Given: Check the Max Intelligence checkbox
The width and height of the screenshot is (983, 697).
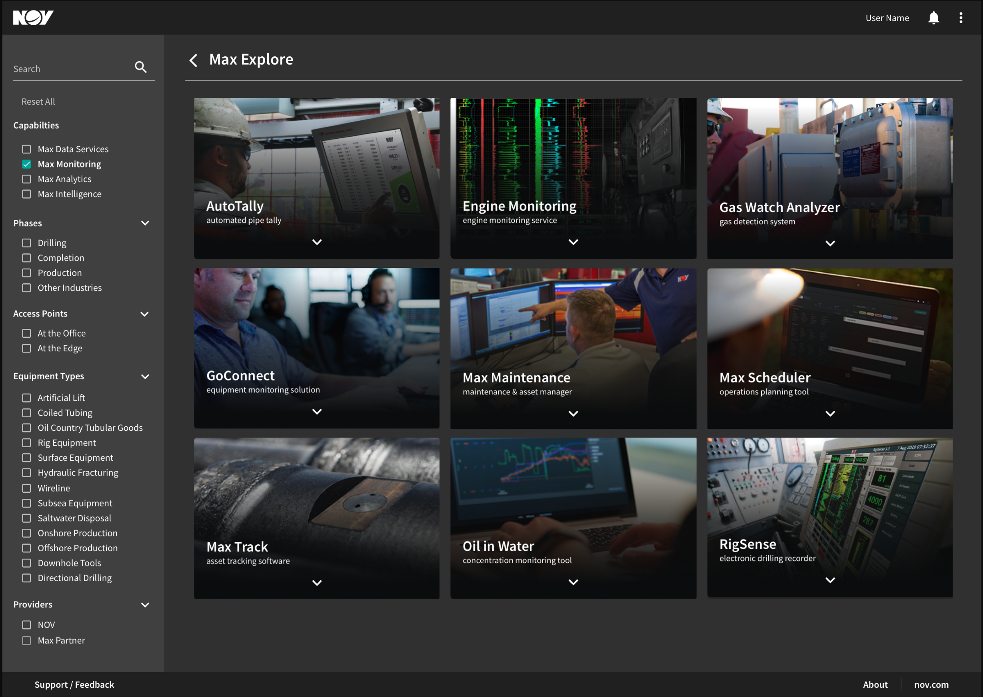Looking at the screenshot, I should 27,194.
